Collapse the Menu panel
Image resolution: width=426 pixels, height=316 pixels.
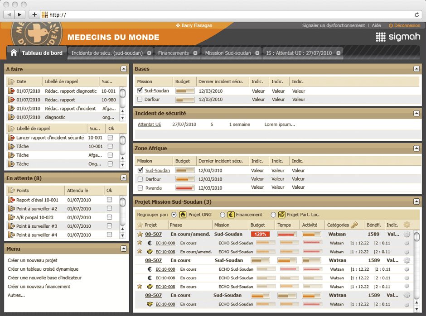(x=124, y=249)
